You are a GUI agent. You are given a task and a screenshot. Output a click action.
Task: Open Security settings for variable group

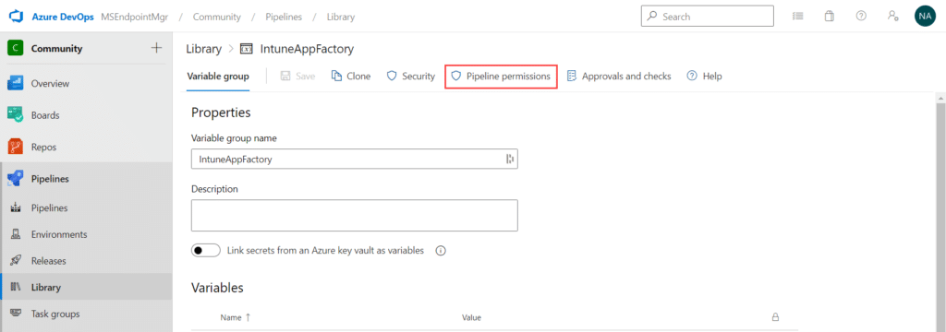(411, 77)
